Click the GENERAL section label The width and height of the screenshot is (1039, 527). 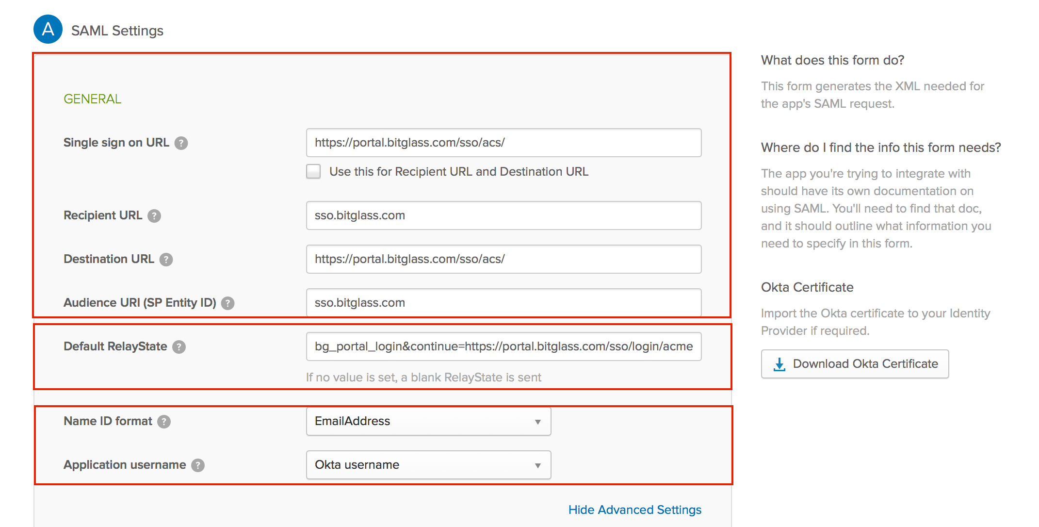(92, 99)
